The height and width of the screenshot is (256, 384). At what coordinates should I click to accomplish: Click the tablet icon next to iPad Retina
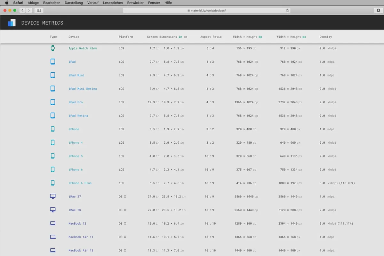(x=53, y=116)
